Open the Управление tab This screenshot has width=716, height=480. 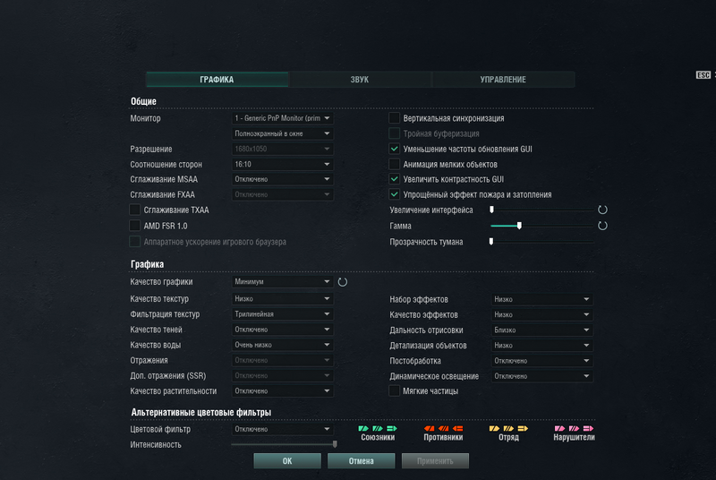tap(502, 80)
